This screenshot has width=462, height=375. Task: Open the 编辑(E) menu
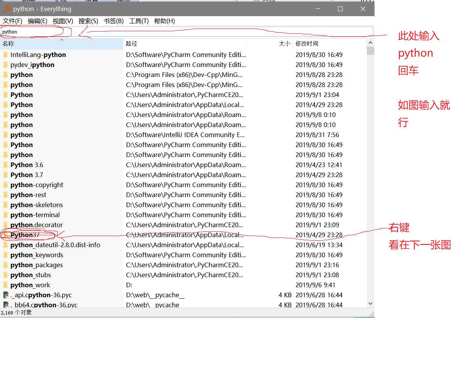click(x=37, y=21)
